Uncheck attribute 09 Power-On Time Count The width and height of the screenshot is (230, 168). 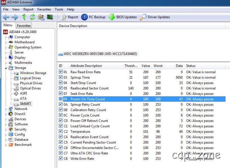click(61, 99)
